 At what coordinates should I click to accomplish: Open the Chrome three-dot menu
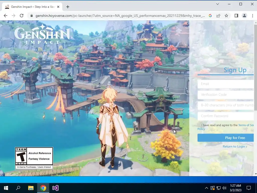(252, 16)
